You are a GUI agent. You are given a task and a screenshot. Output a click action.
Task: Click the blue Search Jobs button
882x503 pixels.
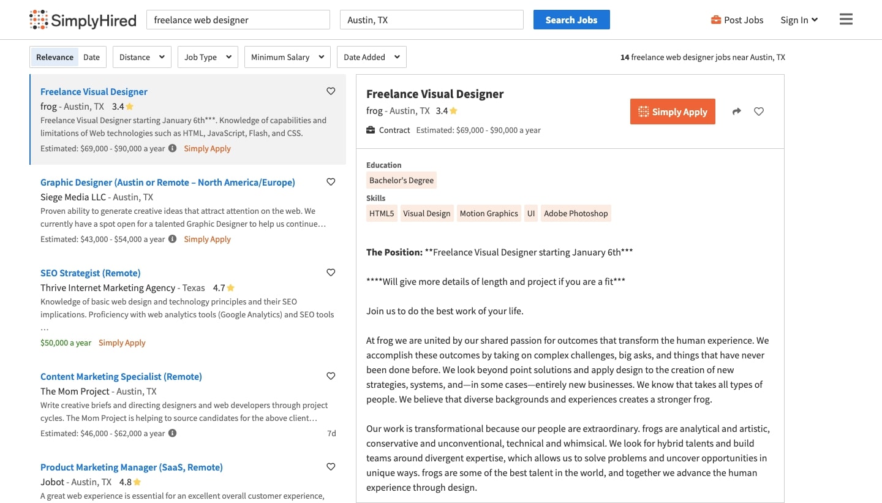click(x=571, y=20)
